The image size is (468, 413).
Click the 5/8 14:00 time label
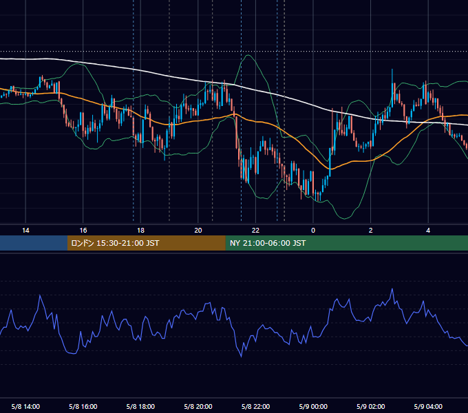(25, 406)
